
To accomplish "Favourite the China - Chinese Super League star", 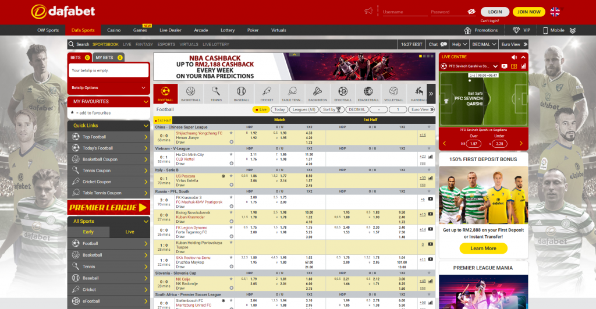I will 429,127.
